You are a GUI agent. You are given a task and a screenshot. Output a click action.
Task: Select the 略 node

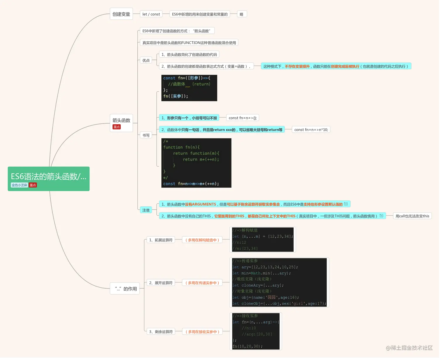[x=241, y=14]
